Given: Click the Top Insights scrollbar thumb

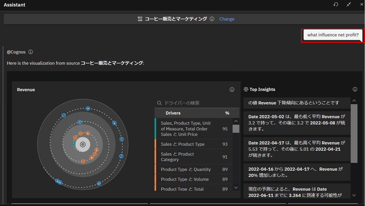Looking at the screenshot, I should [x=354, y=133].
